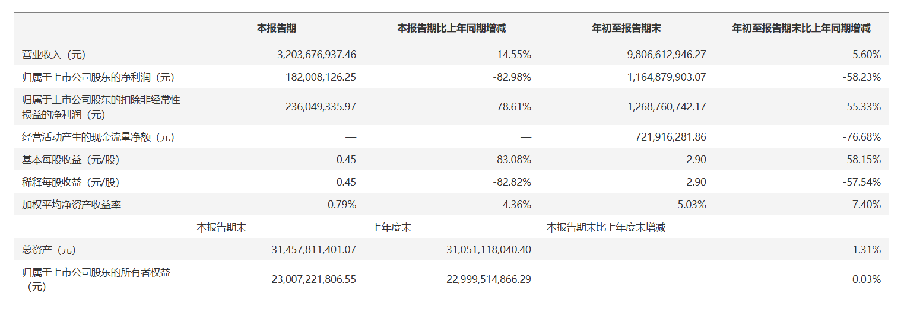
Task: Select the 本报告期末比上年度末增减 sub-header
Action: pyautogui.click(x=605, y=227)
